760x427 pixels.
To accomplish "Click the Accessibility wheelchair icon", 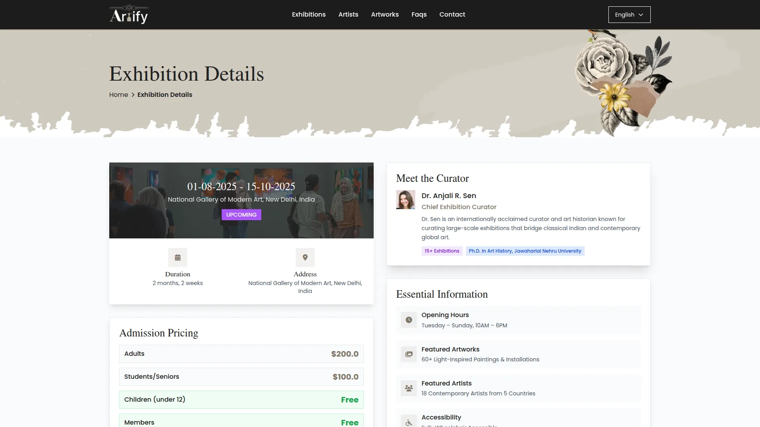I will click(x=408, y=422).
